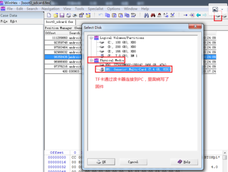Viewport: 228px width, 172px height.
Task: Click the Modify Data 101/010 icon
Action: point(133,15)
